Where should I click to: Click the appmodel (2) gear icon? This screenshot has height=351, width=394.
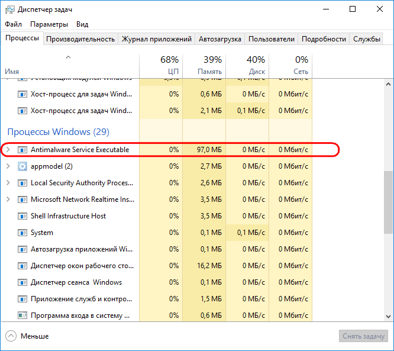22,166
